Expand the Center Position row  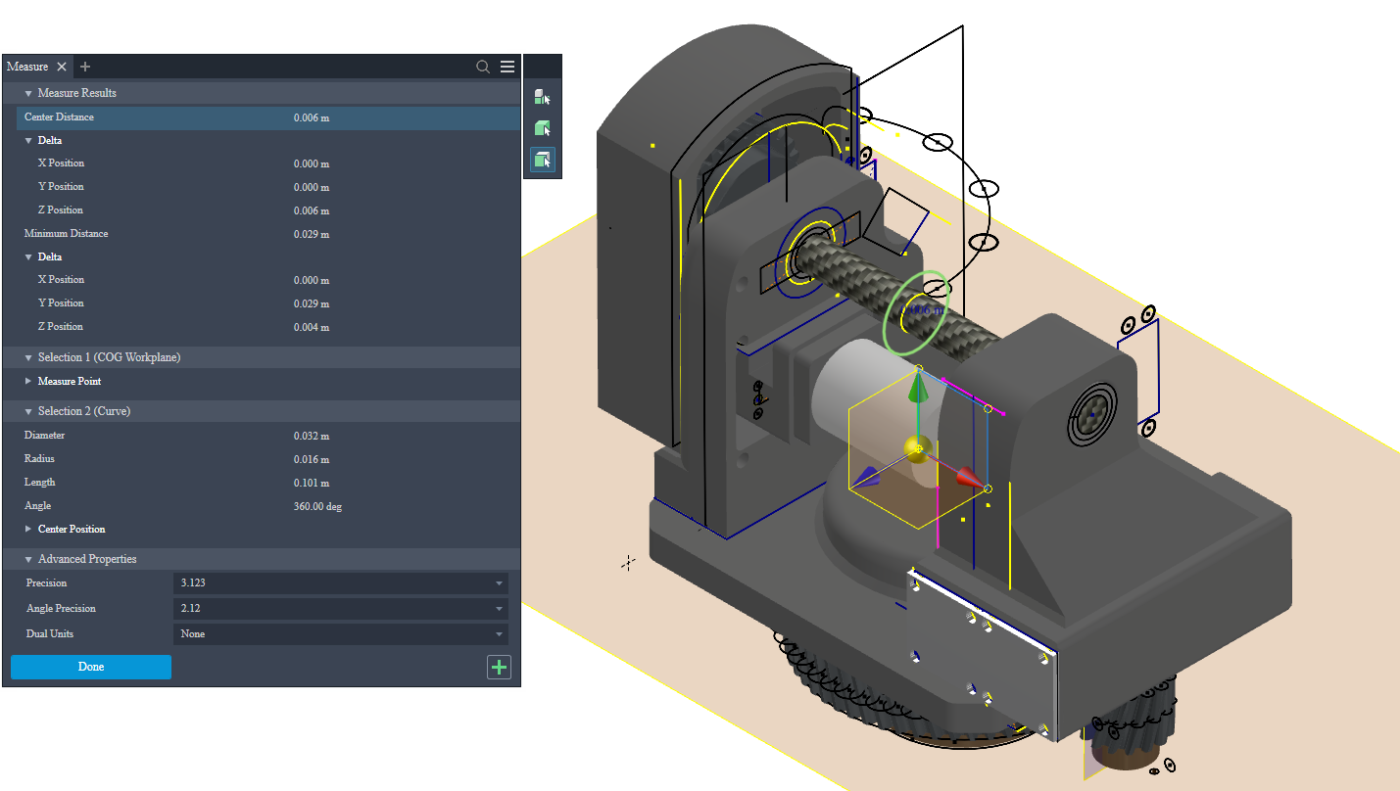click(x=28, y=530)
